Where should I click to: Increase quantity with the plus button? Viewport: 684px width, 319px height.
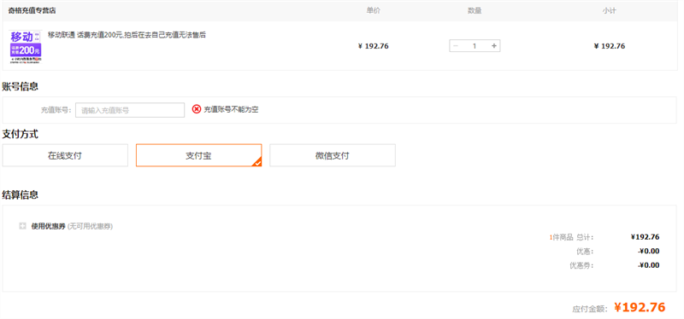(494, 46)
